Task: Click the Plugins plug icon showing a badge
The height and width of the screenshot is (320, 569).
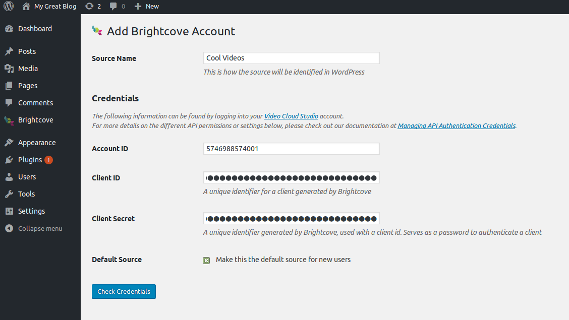Action: tap(9, 159)
